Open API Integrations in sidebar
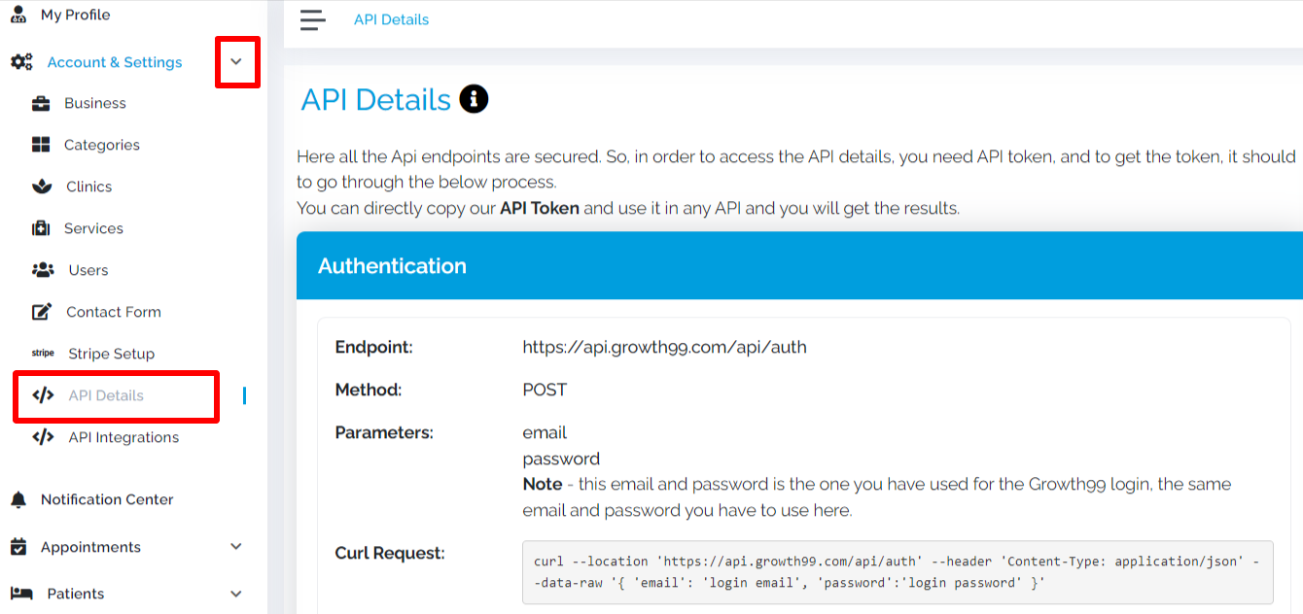The width and height of the screenshot is (1303, 614). pyautogui.click(x=123, y=437)
